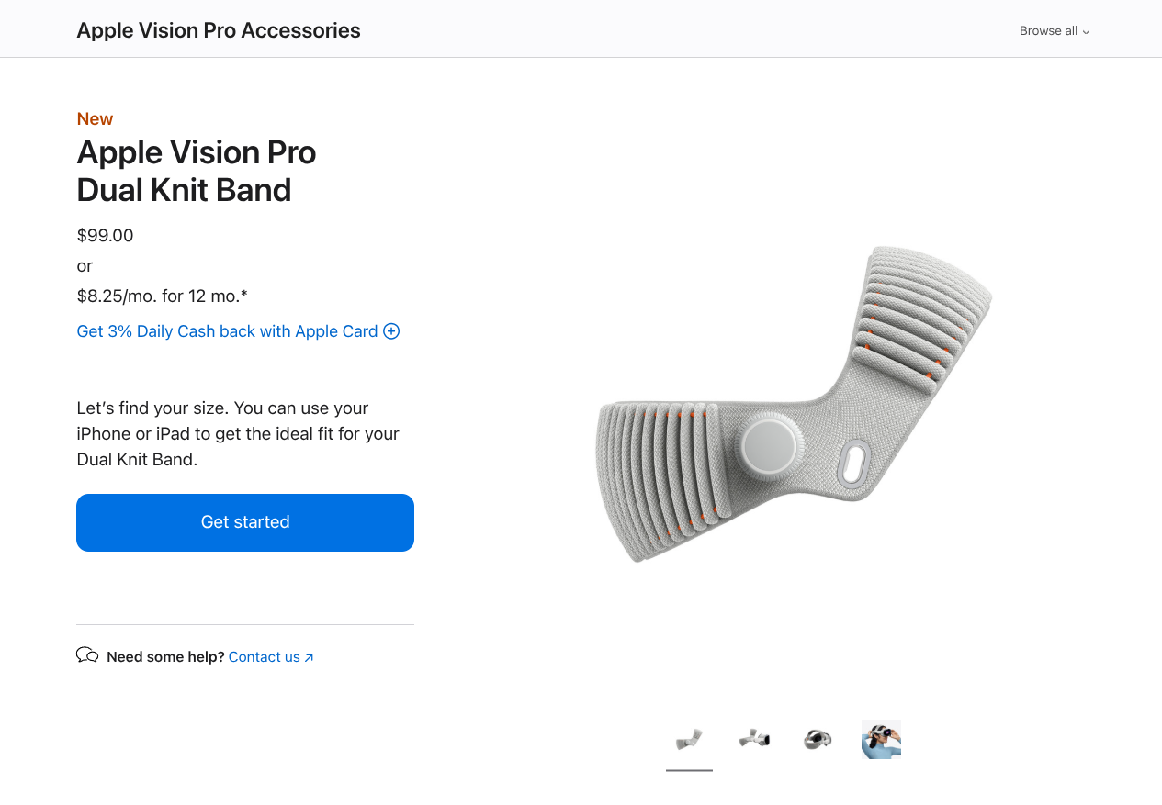The width and height of the screenshot is (1162, 805).
Task: Click the large Dual Knit Band product image
Action: pyautogui.click(x=795, y=404)
